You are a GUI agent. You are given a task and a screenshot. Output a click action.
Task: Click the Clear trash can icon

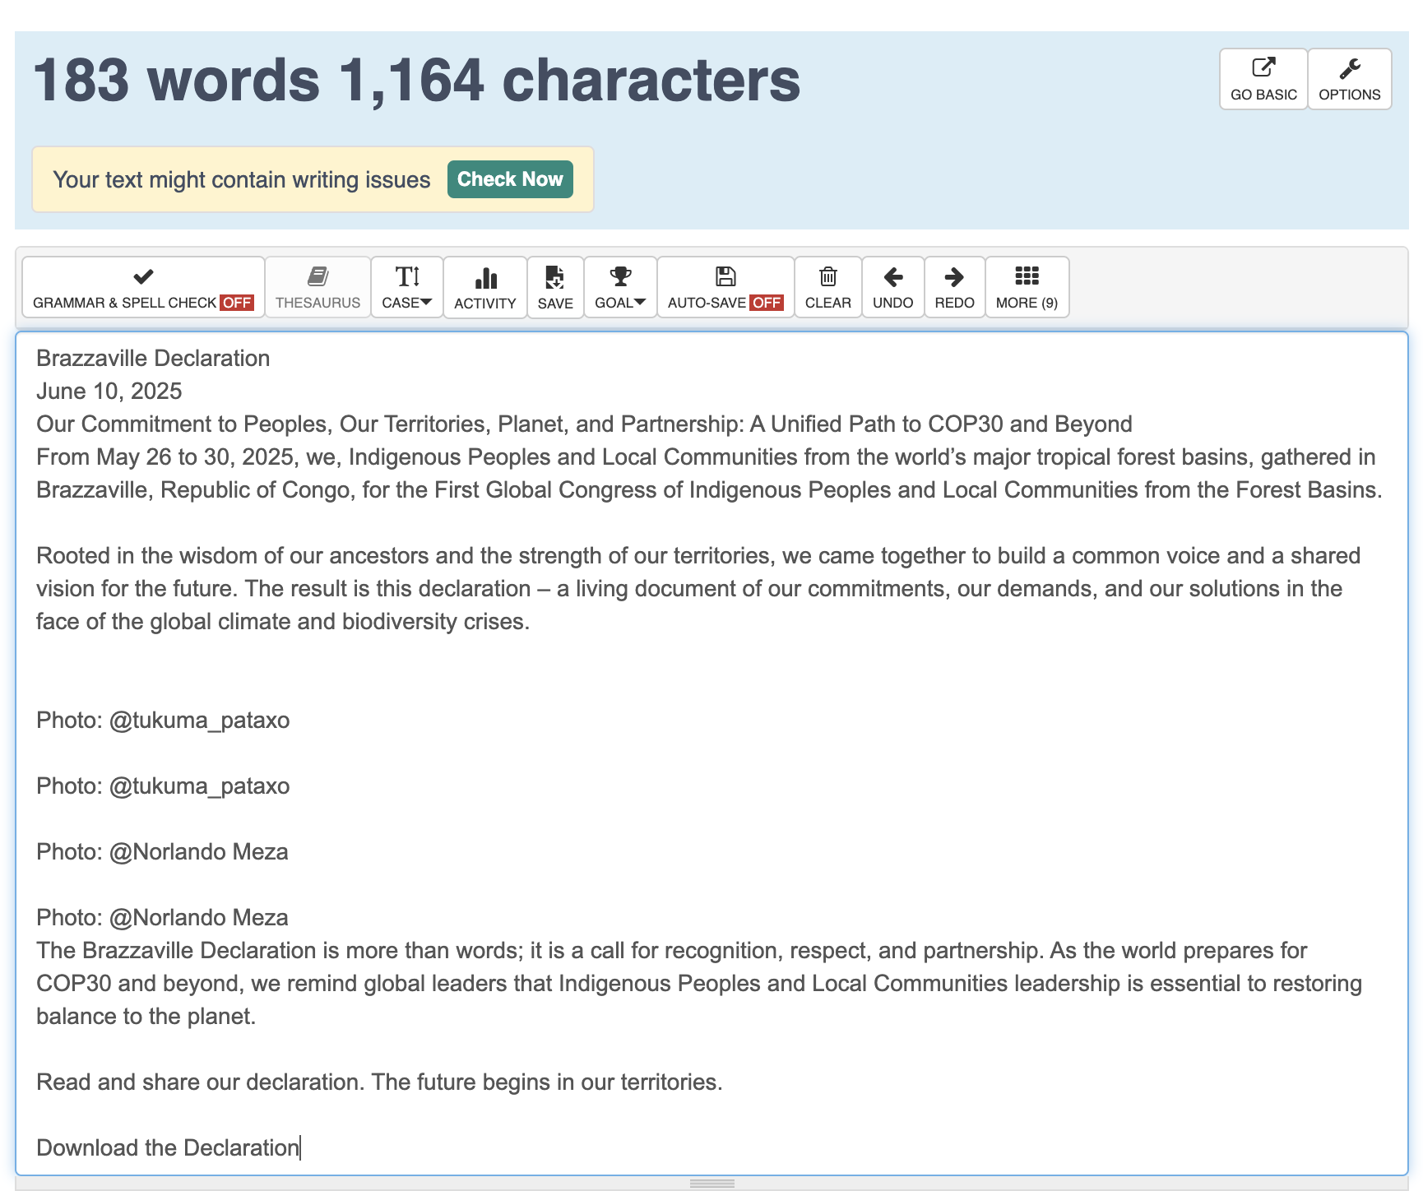pos(827,277)
